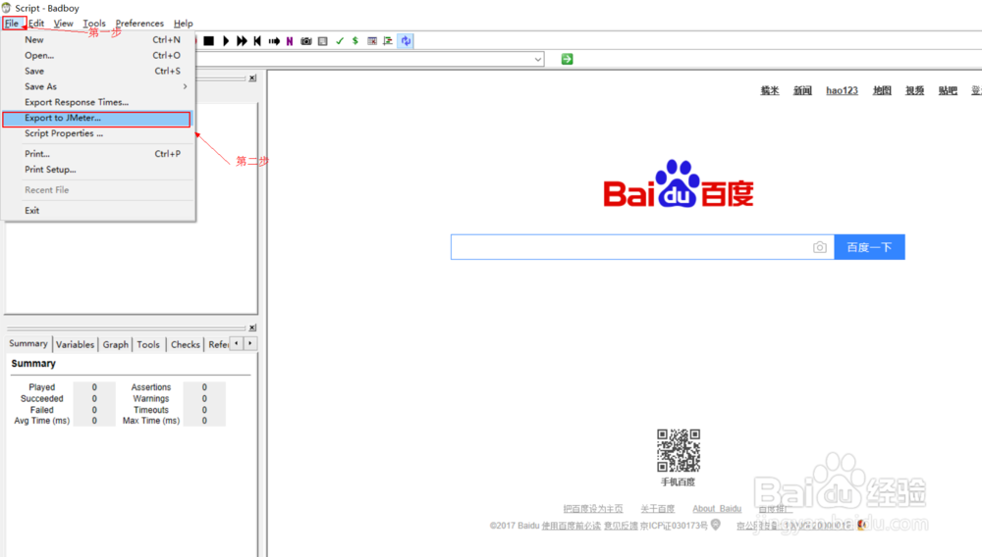
Task: Click the green check assertion icon
Action: pos(340,41)
